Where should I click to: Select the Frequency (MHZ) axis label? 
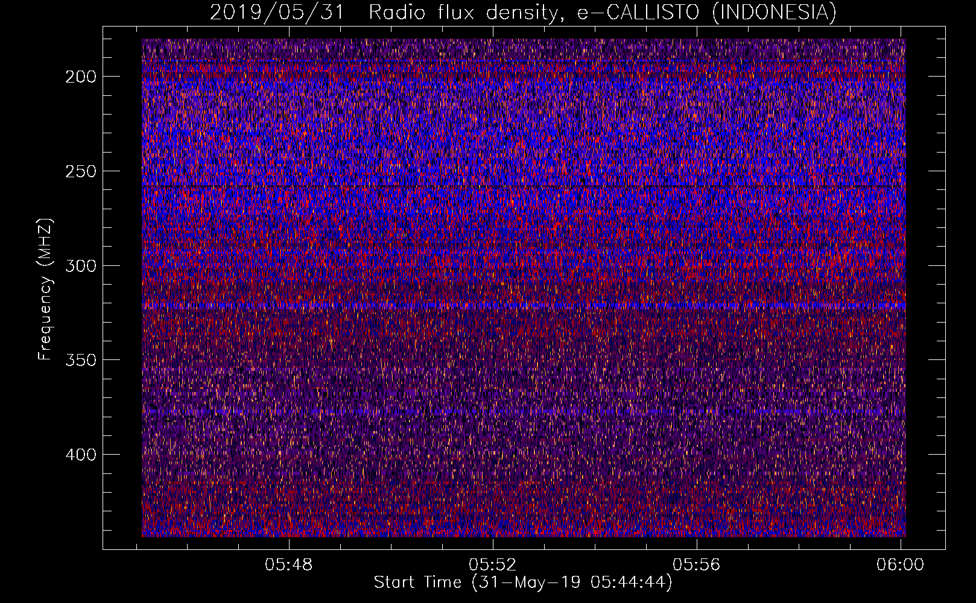coord(45,289)
